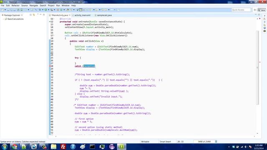Click the Windows Start button

5,147
